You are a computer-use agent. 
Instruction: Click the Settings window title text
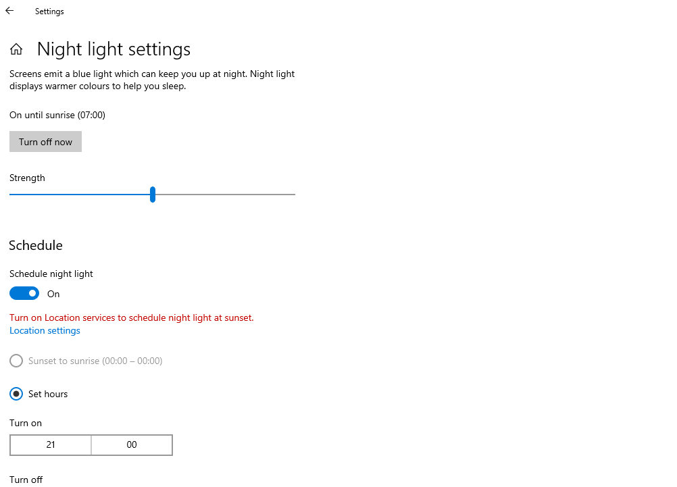pyautogui.click(x=49, y=11)
